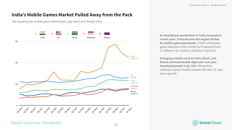Click the slide title about India's market
Screen dimensions: 232x130
pyautogui.click(x=72, y=15)
